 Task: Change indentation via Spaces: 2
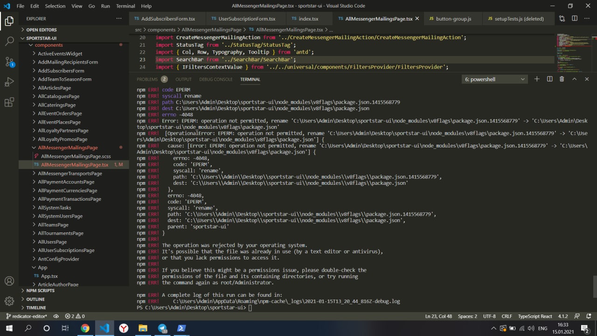click(467, 316)
